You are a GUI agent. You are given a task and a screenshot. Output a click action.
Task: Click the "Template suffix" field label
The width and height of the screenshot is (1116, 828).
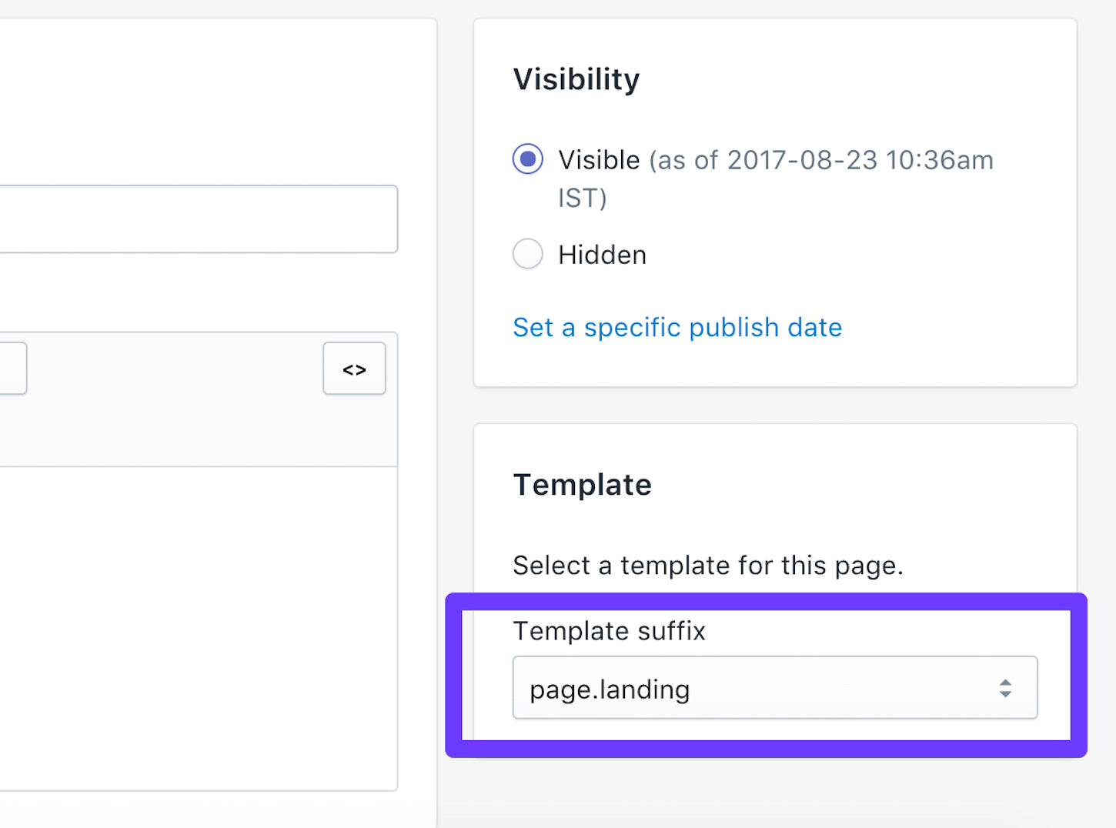[609, 631]
